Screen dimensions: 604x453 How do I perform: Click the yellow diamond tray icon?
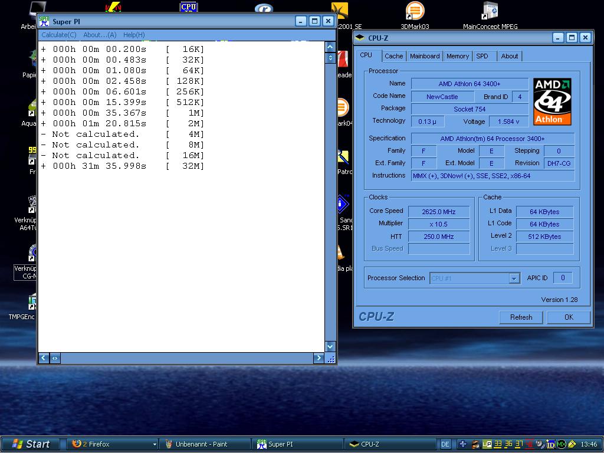572,444
